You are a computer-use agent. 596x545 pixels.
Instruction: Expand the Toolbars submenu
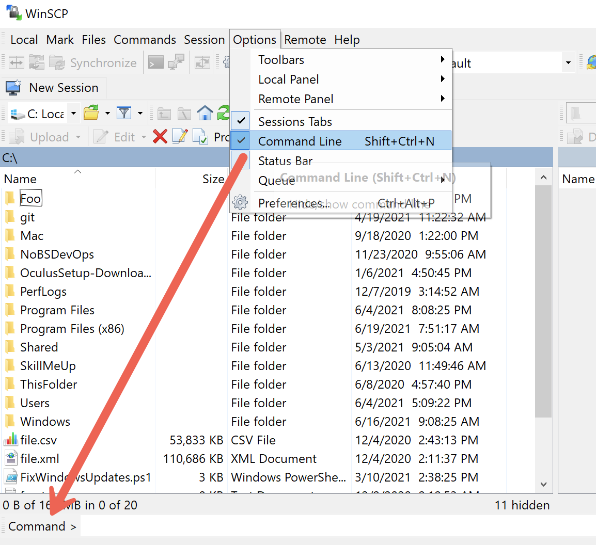[x=341, y=60]
